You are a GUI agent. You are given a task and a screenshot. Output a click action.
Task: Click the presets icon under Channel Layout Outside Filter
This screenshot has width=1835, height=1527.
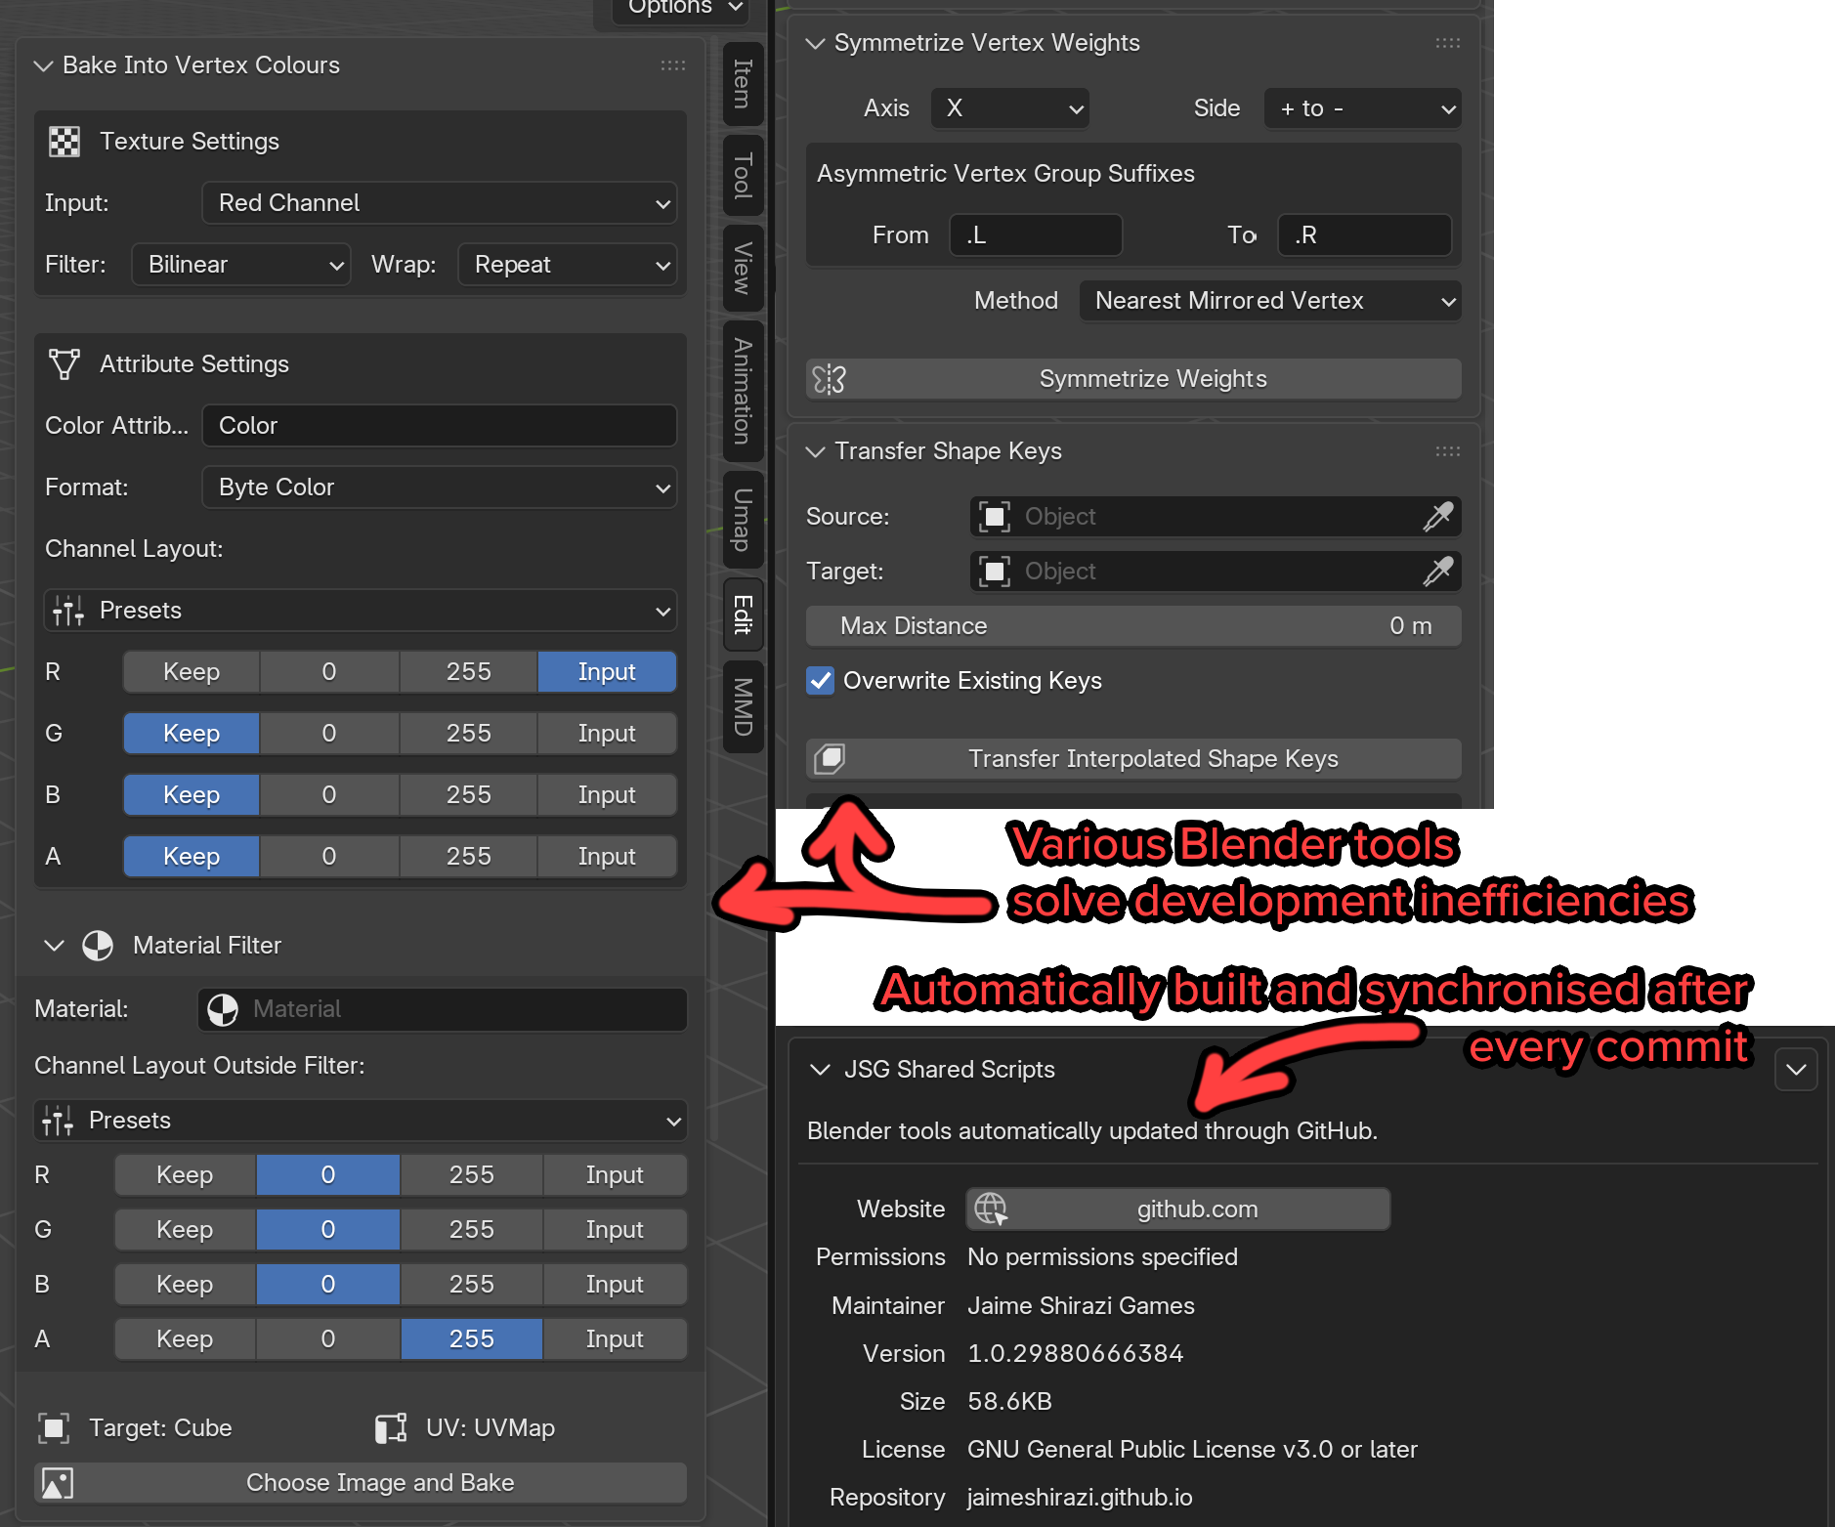(x=58, y=1121)
